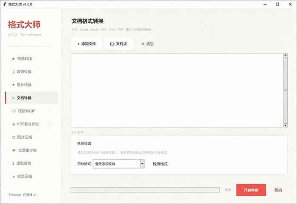Click the pencil icon beside 批量重命名

pos(14,150)
